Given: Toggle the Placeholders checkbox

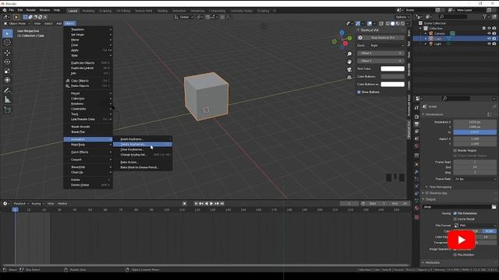Looking at the screenshot, I should 455,254.
